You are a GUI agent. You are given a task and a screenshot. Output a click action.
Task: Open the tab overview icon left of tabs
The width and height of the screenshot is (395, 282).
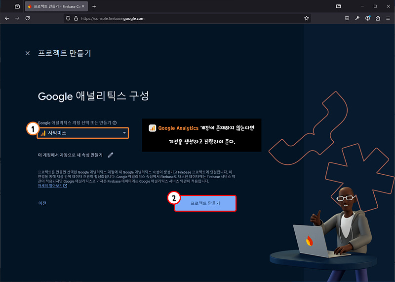[x=17, y=6]
